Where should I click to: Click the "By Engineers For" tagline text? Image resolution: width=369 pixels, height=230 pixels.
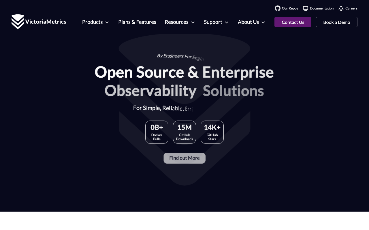click(174, 56)
